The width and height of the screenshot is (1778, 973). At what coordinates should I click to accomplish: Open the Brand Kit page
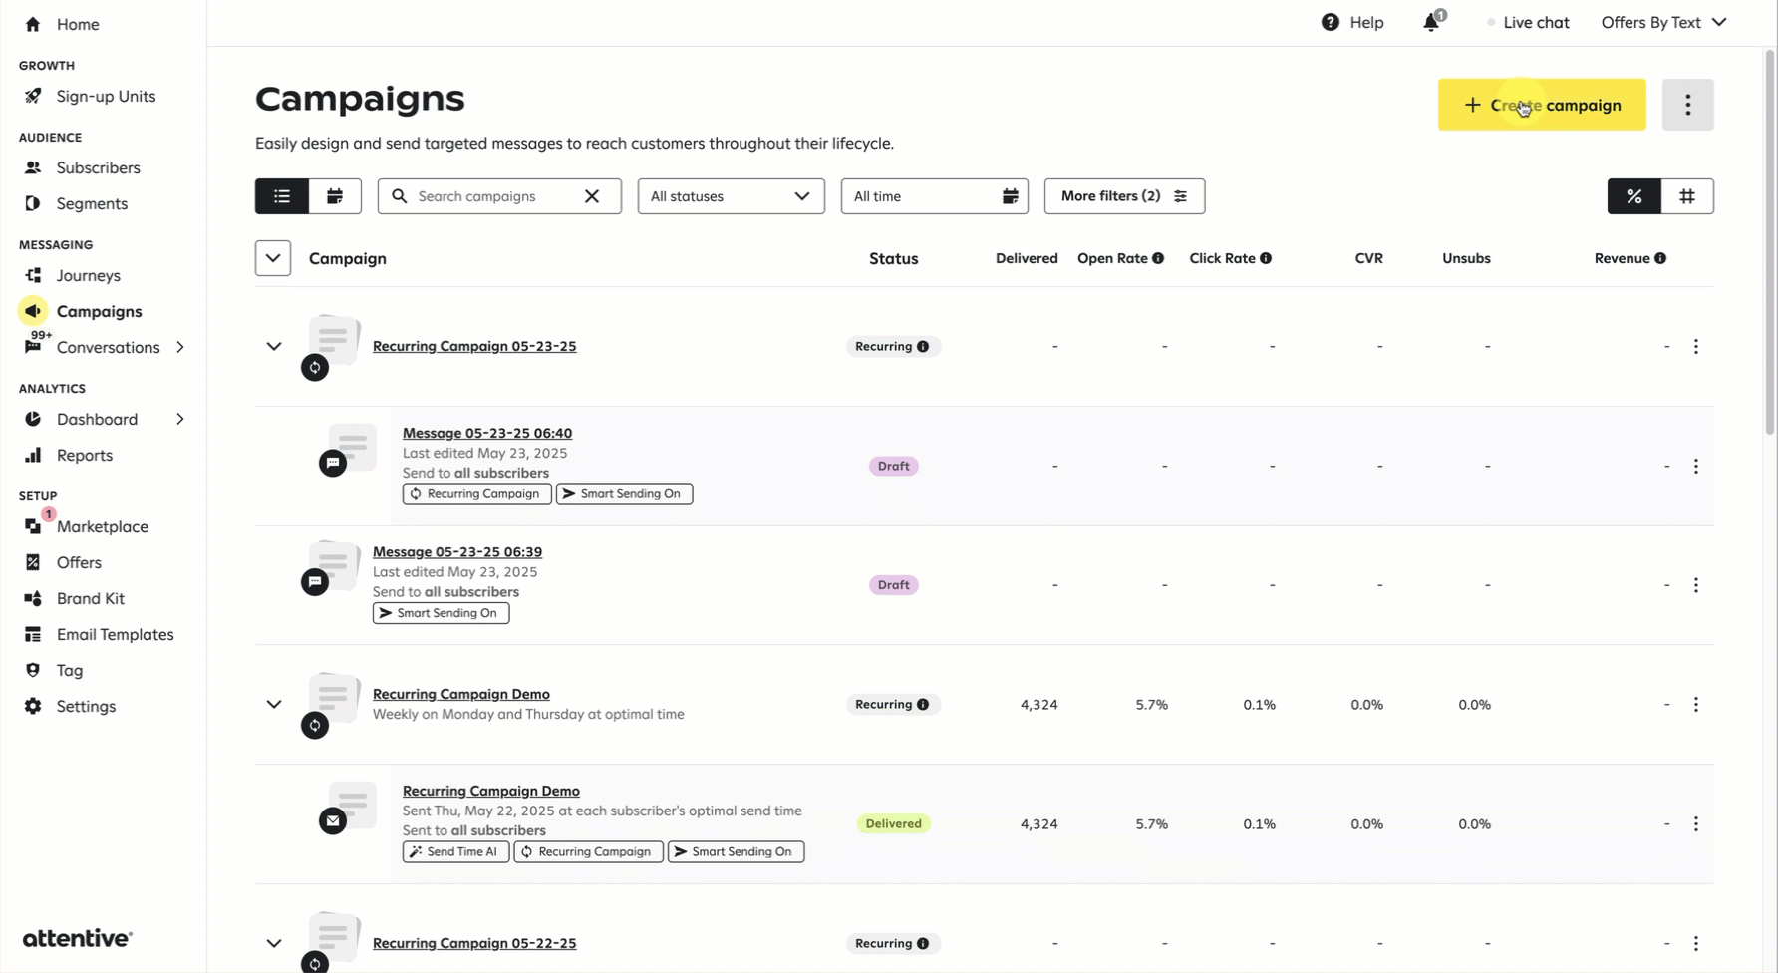pos(89,598)
